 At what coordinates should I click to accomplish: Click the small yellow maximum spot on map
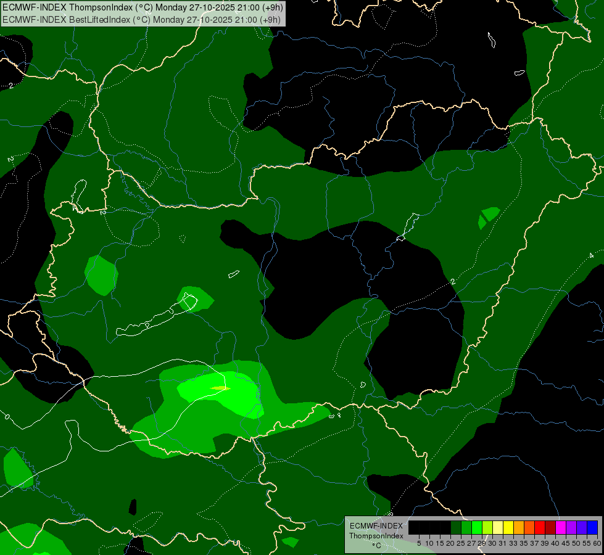(220, 388)
